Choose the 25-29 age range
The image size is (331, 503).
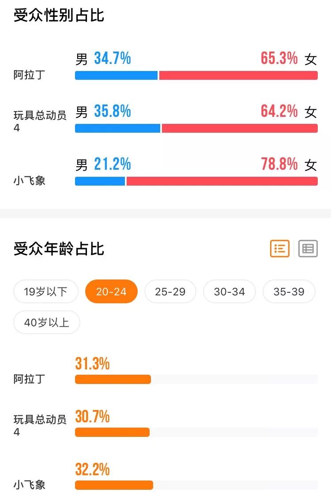[x=170, y=291]
